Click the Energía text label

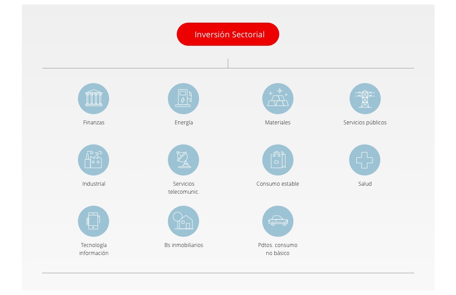coord(183,123)
